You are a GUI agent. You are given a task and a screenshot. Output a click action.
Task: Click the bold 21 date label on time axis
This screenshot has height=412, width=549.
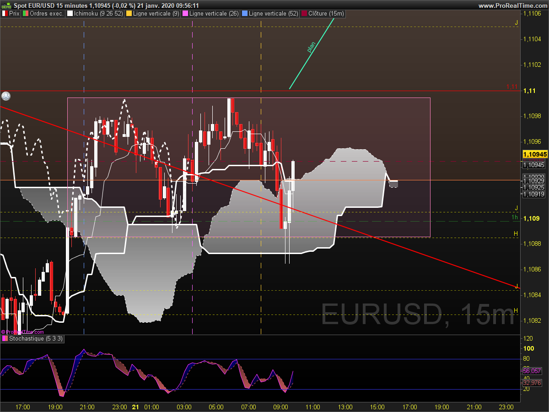[x=135, y=407]
